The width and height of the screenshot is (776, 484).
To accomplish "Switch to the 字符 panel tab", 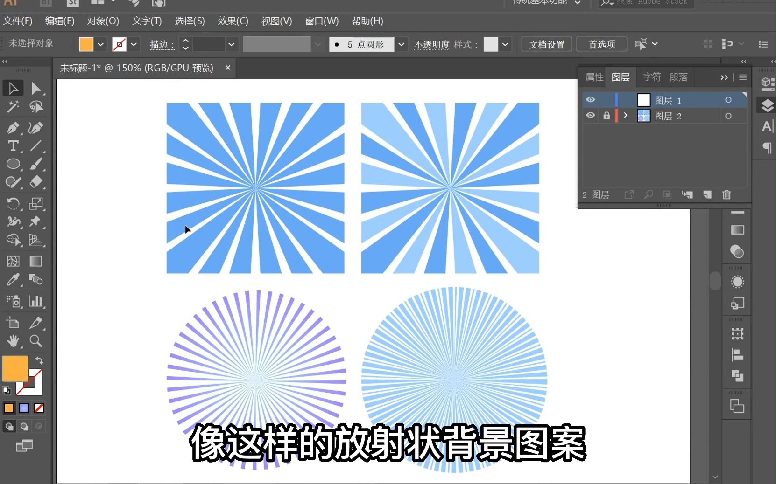I will coord(650,77).
